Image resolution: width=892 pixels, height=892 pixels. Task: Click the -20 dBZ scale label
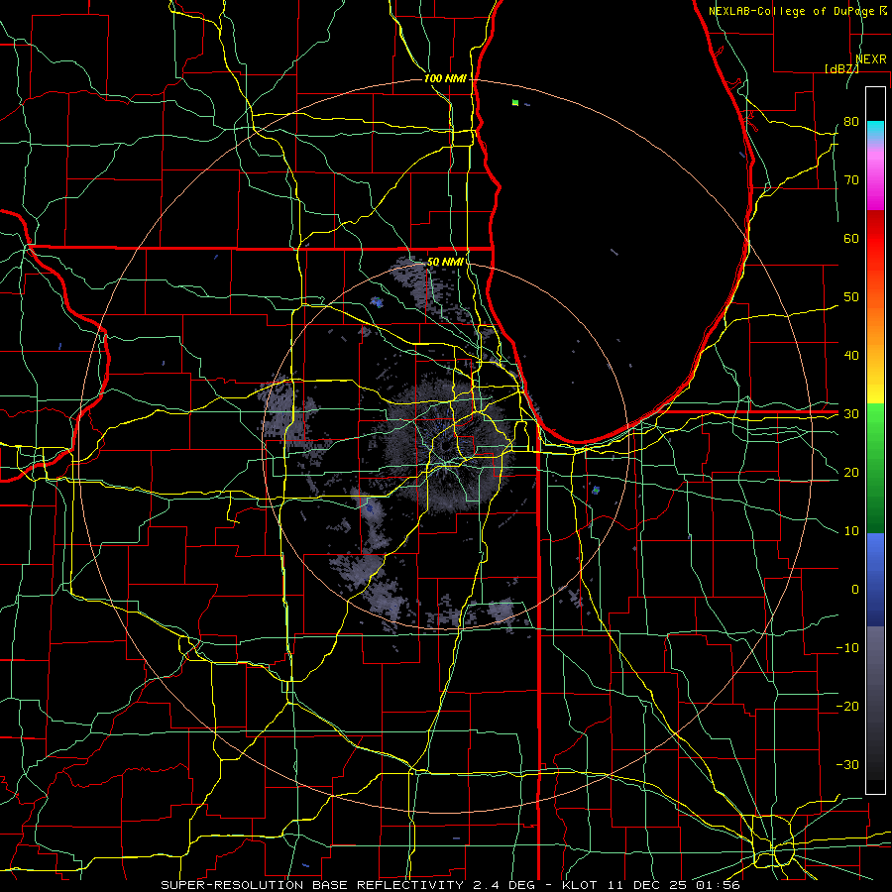[847, 707]
